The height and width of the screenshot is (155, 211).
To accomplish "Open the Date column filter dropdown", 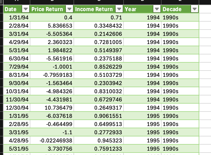I will tap(26, 9).
